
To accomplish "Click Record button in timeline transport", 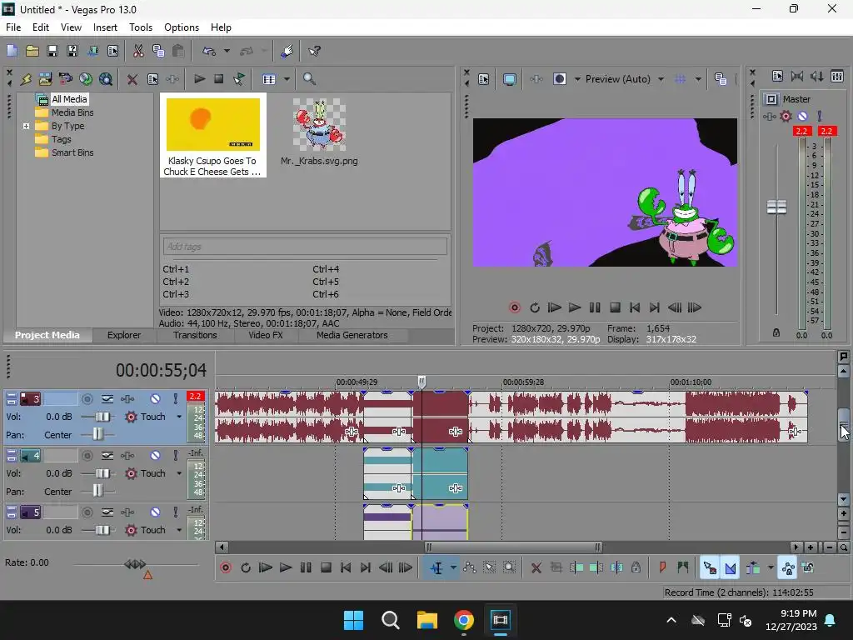I will click(226, 568).
